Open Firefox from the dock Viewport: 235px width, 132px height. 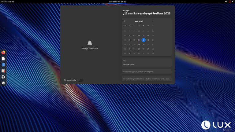coord(3,52)
